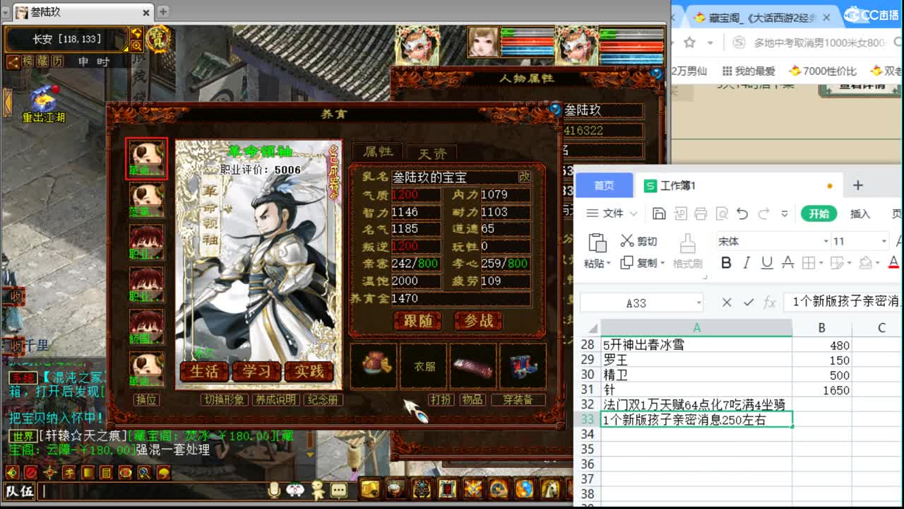Screen dimensions: 904x509
Task: Click the 生活 button
Action: 205,372
